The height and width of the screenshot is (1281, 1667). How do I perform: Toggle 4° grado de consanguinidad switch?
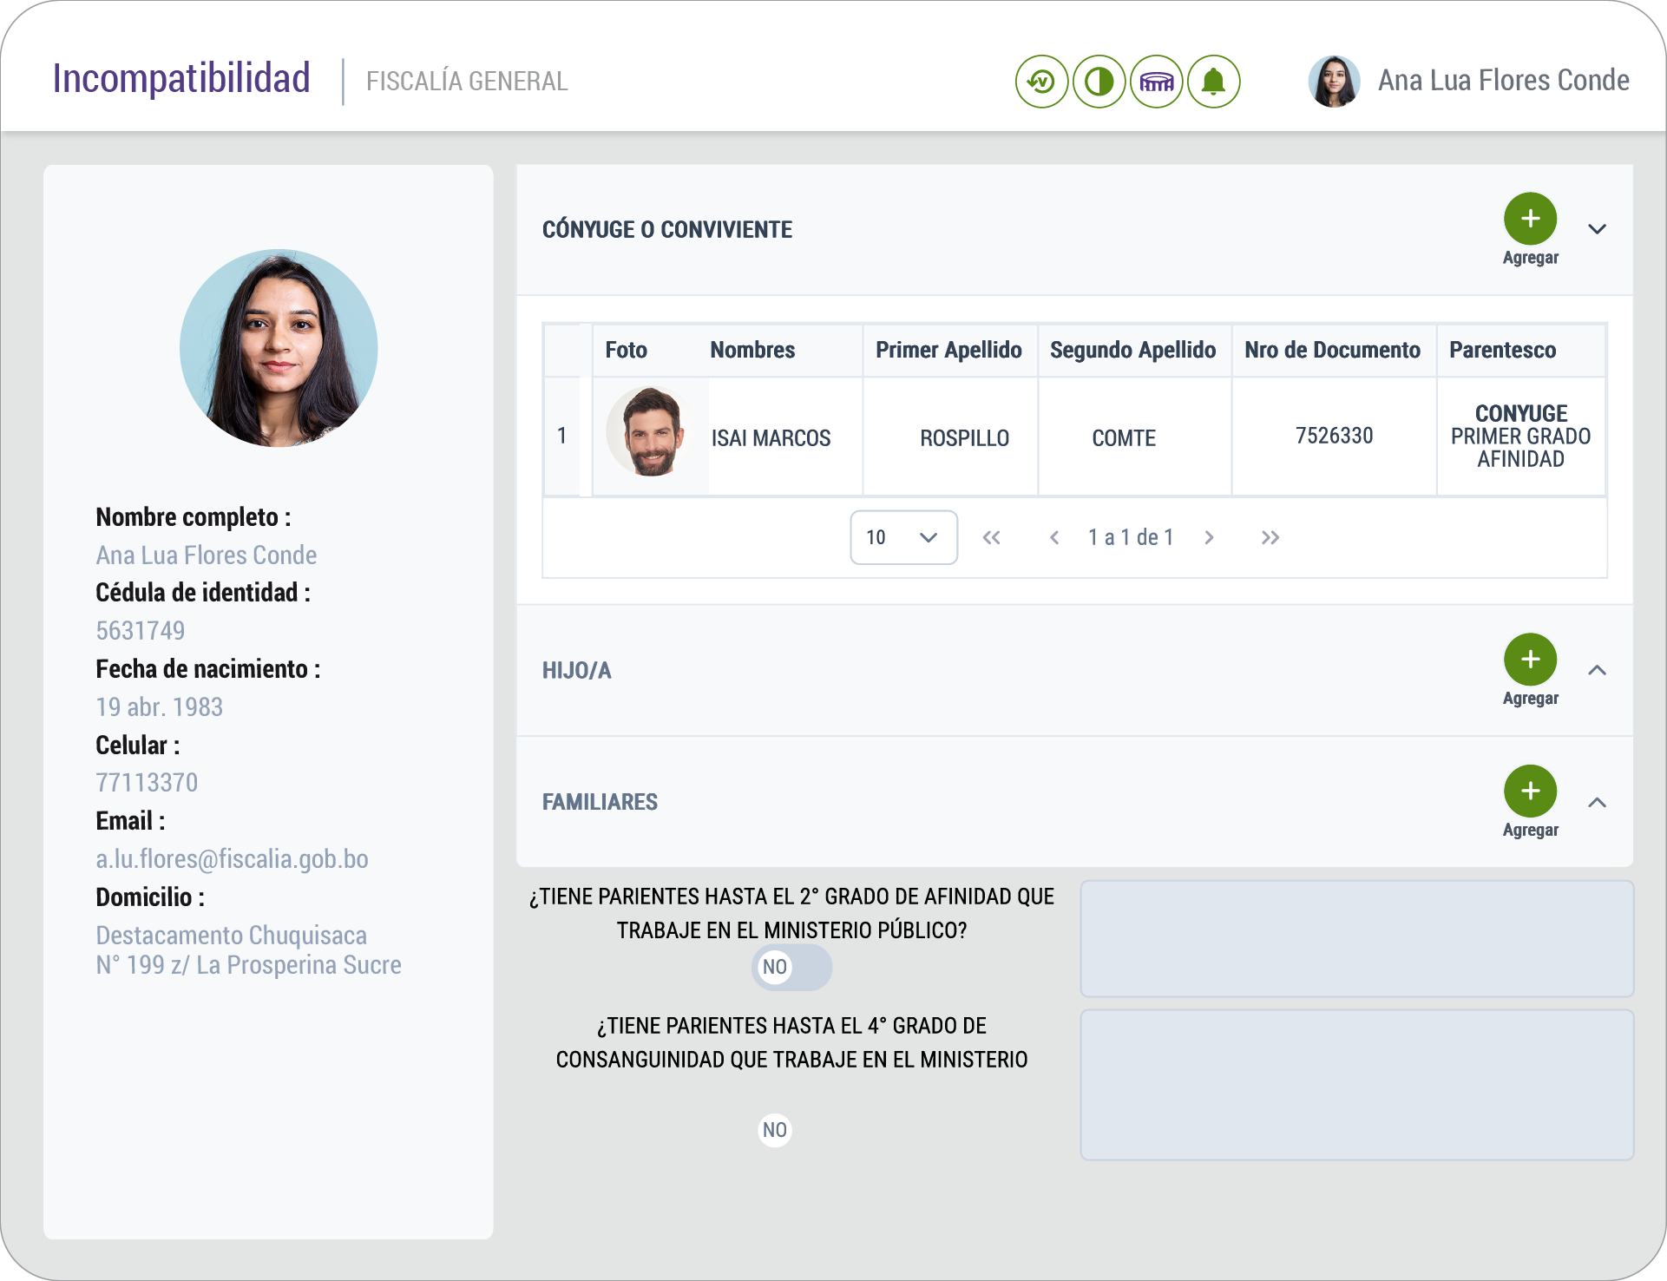click(x=775, y=1130)
